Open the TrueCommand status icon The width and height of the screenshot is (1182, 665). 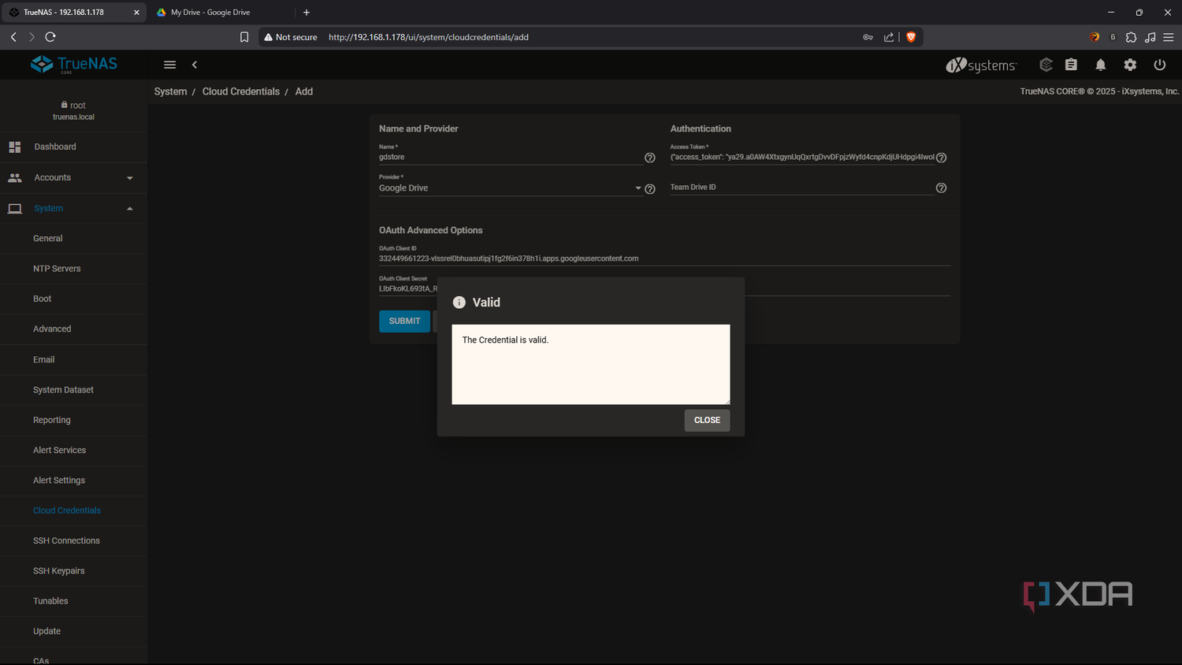1046,65
